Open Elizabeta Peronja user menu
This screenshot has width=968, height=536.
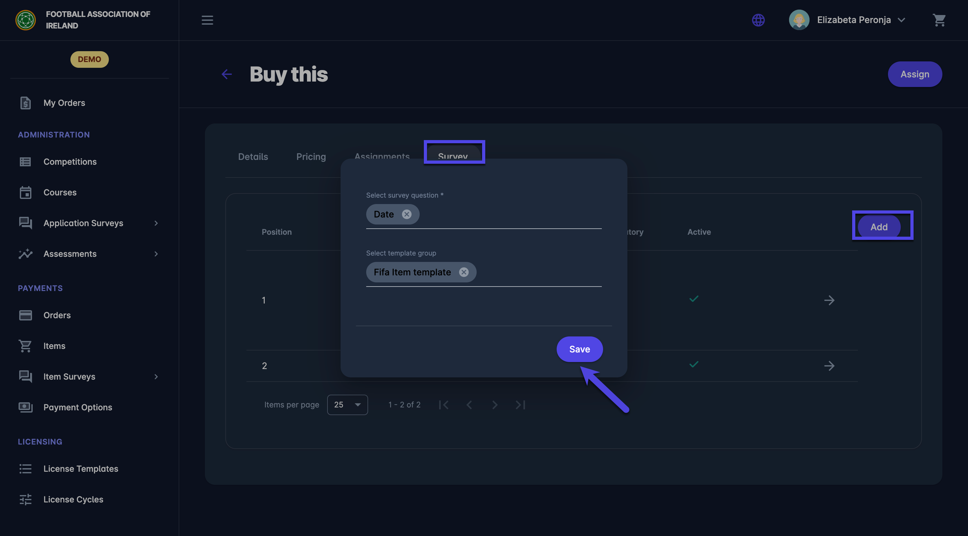(854, 20)
